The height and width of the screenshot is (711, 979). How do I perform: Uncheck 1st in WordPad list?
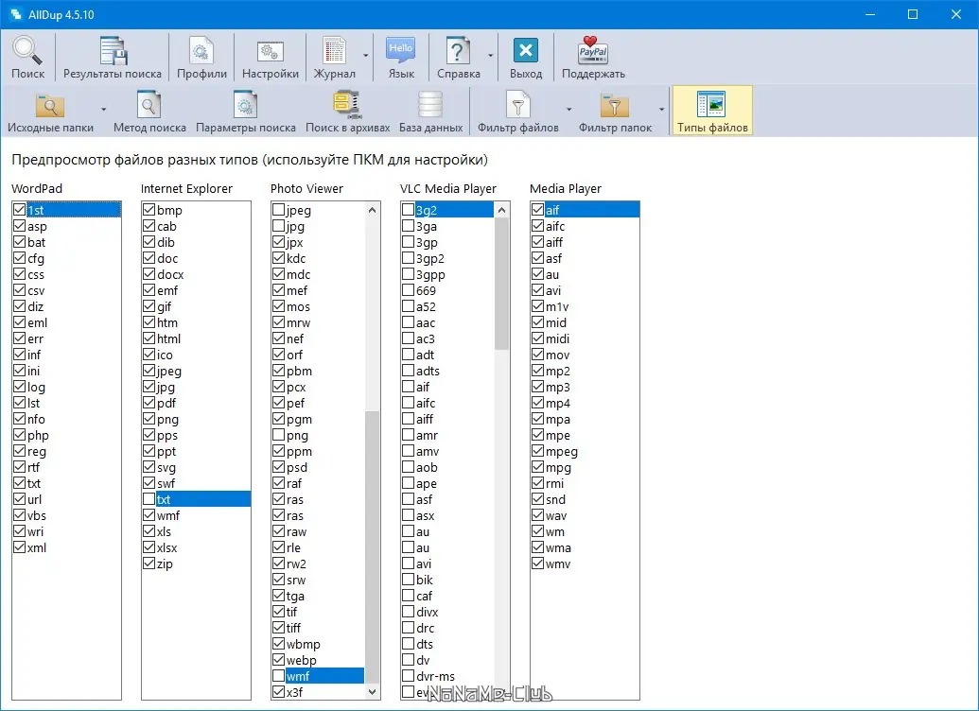(19, 210)
